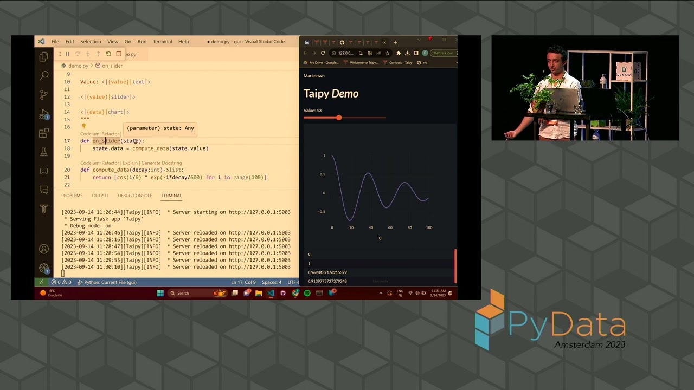Switch to the DEBUG CONSOLE tab
Viewport: 694px width, 390px height.
coord(135,196)
